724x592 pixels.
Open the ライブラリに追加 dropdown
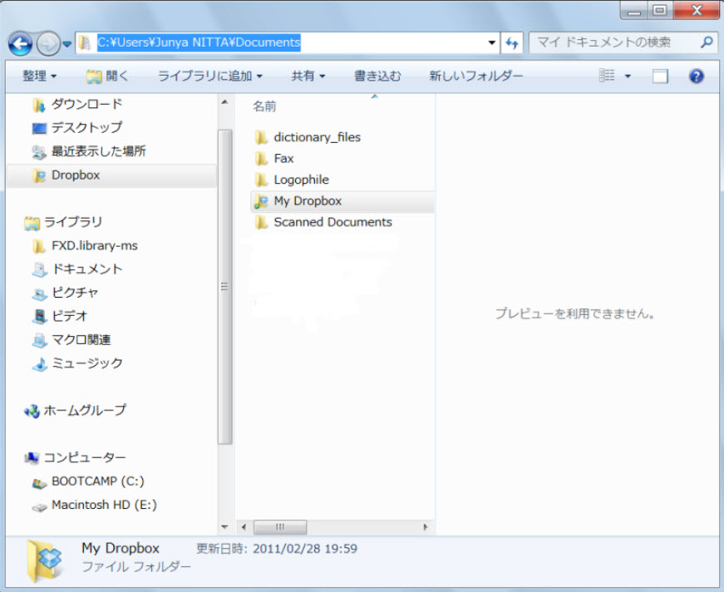pyautogui.click(x=209, y=76)
